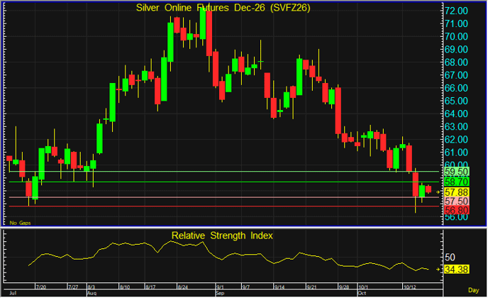The width and height of the screenshot is (488, 298).
Task: Click the Sep month label
Action: click(x=220, y=293)
